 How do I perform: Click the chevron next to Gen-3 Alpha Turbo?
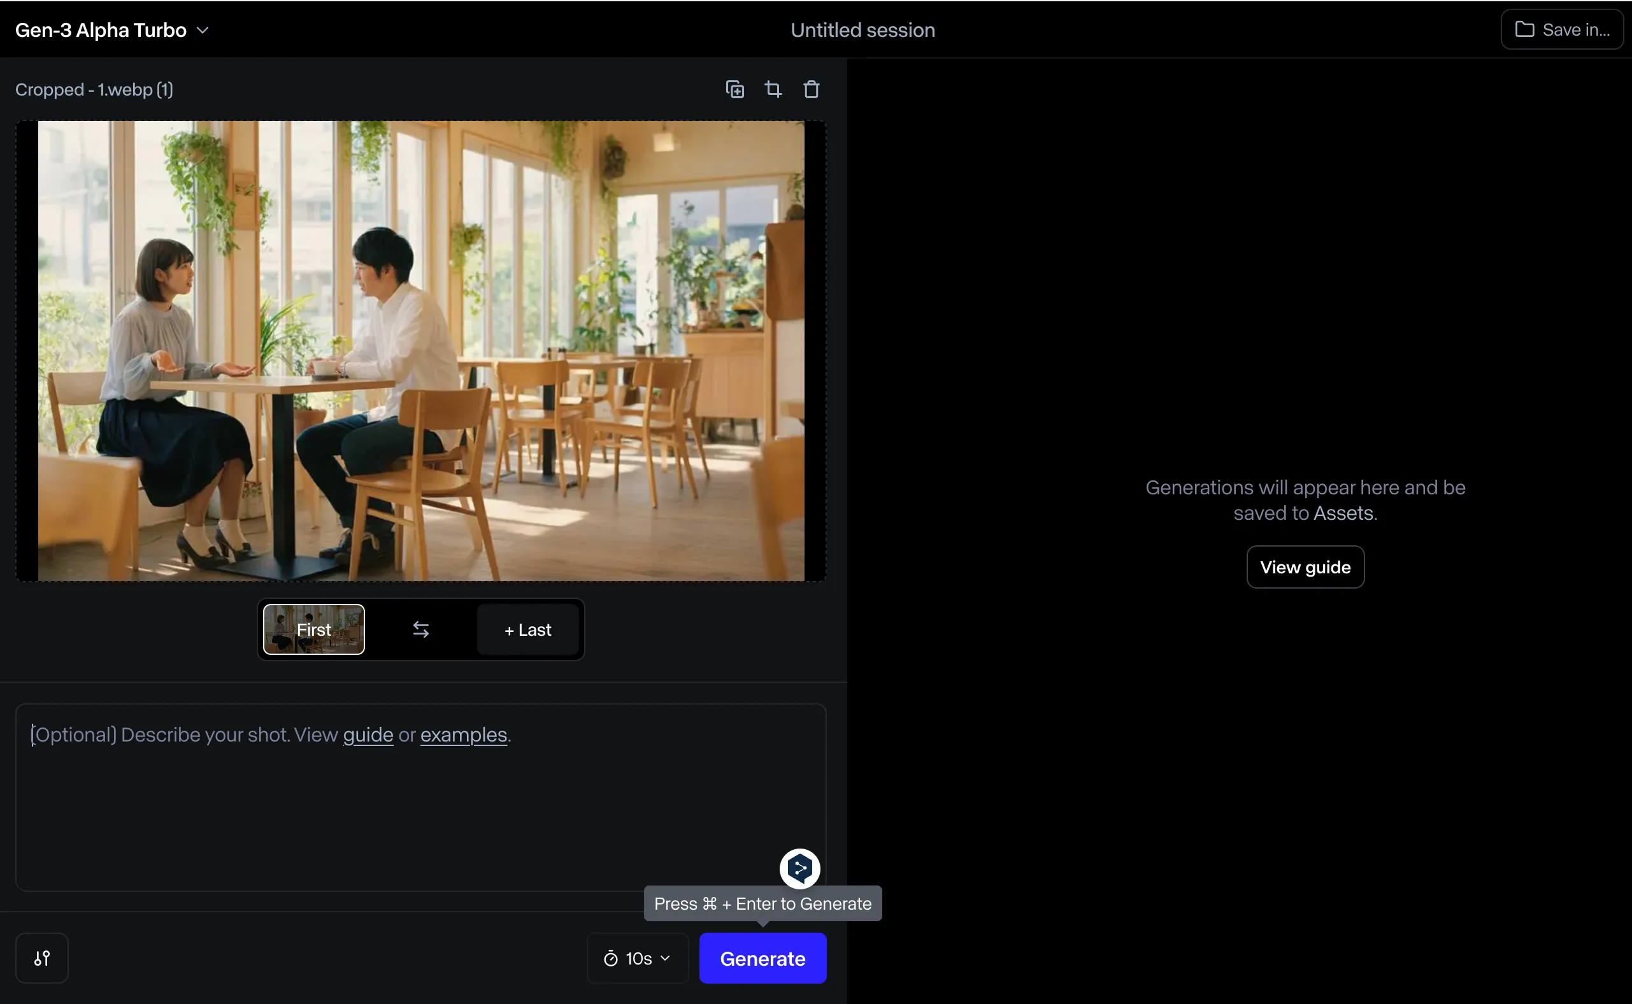point(203,31)
